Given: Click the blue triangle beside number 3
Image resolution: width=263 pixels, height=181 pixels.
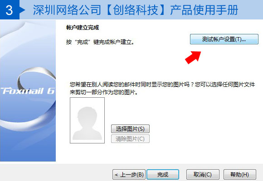Looking at the screenshot, I should [x=22, y=10].
